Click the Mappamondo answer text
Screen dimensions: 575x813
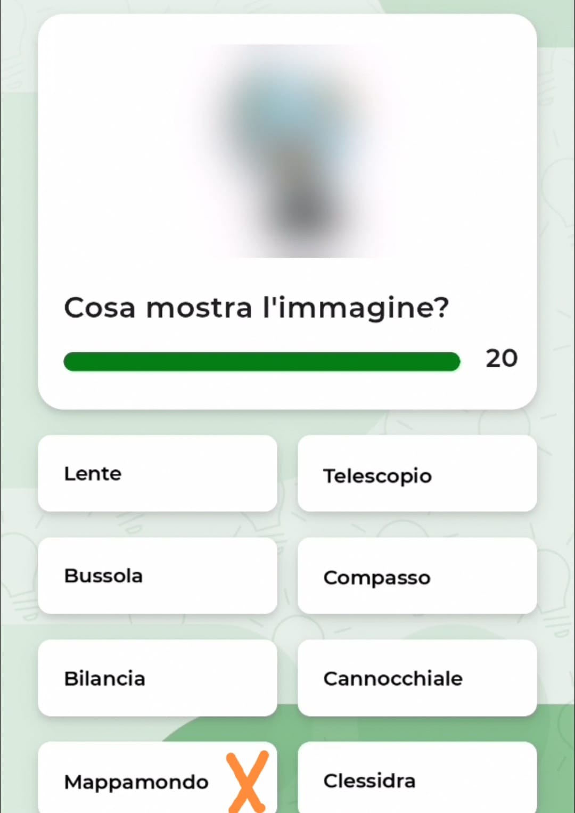click(136, 782)
